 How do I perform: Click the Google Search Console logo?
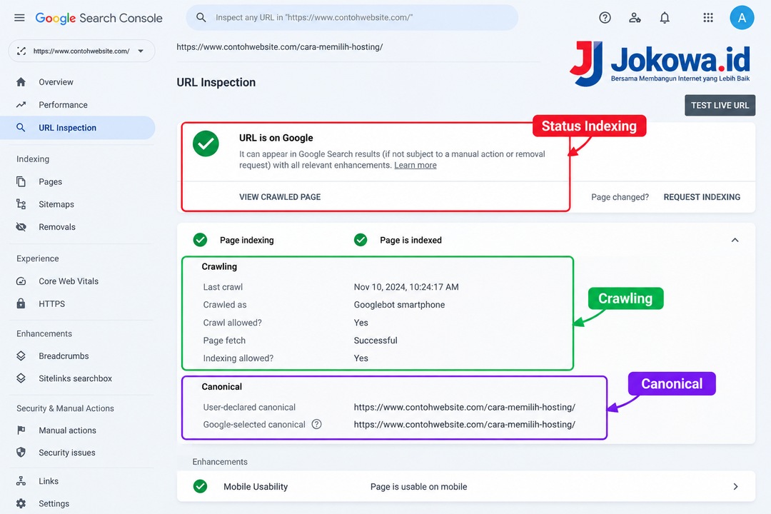click(x=99, y=18)
